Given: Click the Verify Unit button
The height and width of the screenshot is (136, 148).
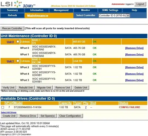Looking at the screenshot, I should point(8,88).
